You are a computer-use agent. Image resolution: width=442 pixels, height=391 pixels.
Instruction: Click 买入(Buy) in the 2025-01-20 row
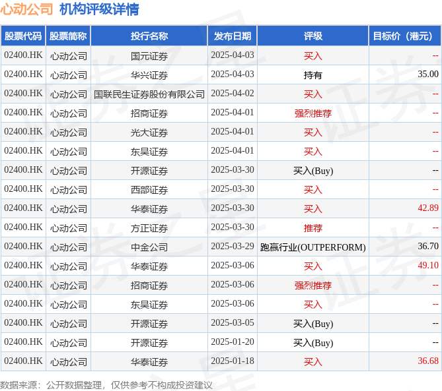tap(313, 343)
